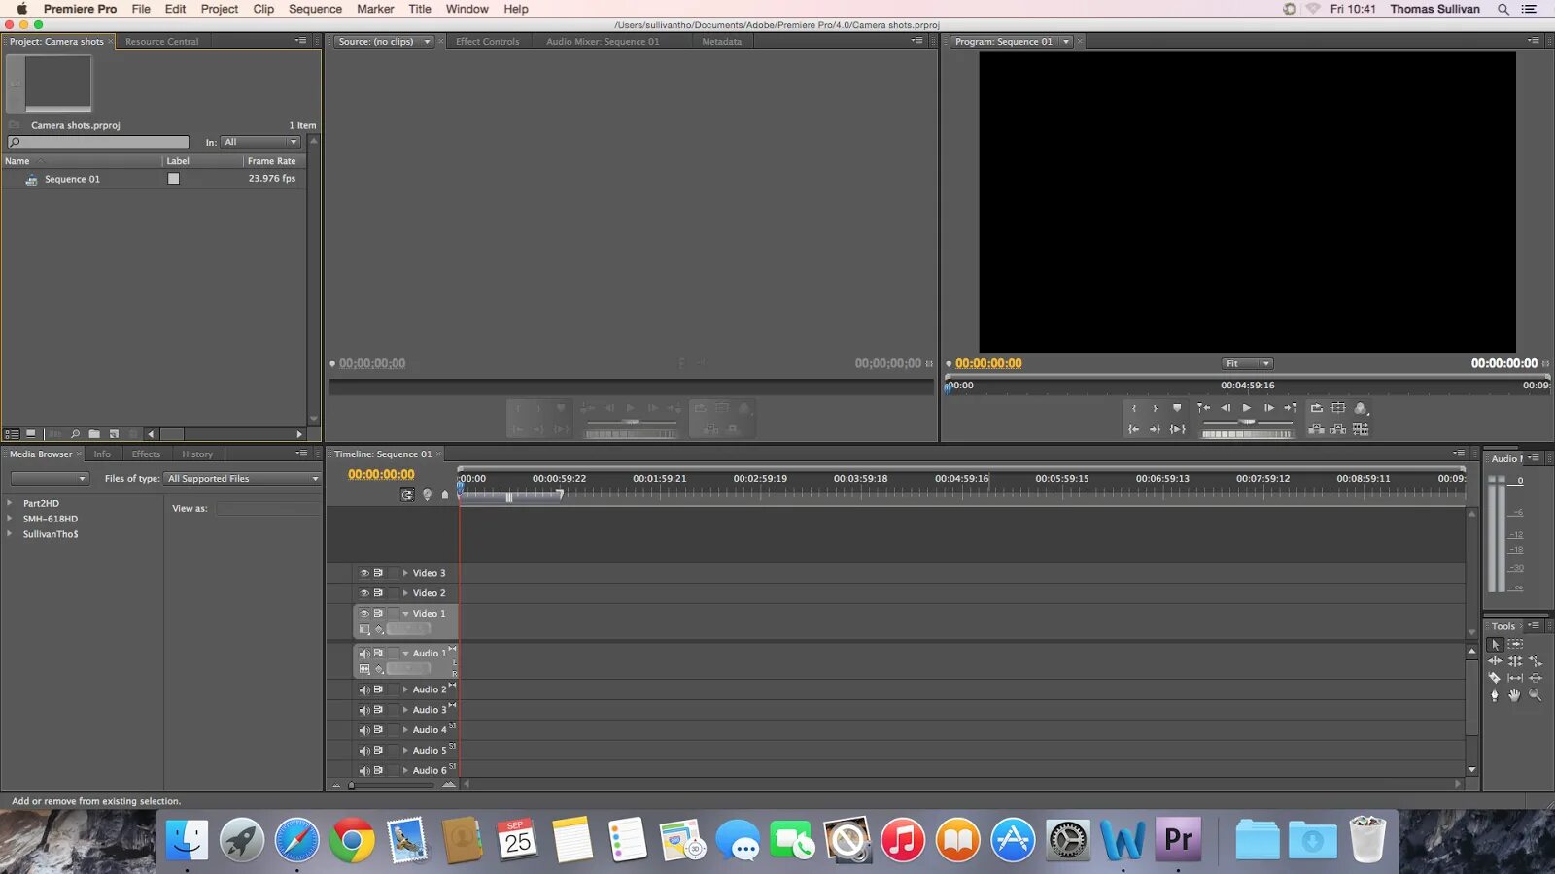1555x874 pixels.
Task: Collapse the Audio 1 track
Action: pyautogui.click(x=405, y=654)
